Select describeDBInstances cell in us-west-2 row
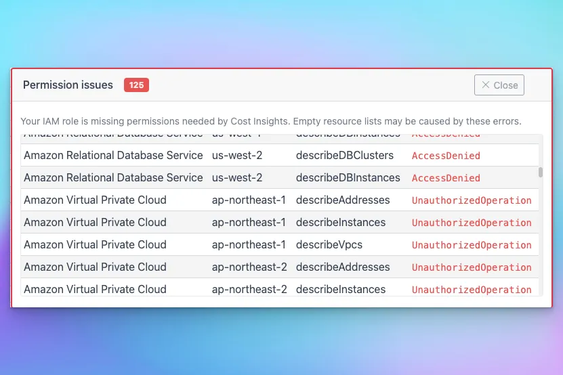563x375 pixels. pyautogui.click(x=348, y=177)
